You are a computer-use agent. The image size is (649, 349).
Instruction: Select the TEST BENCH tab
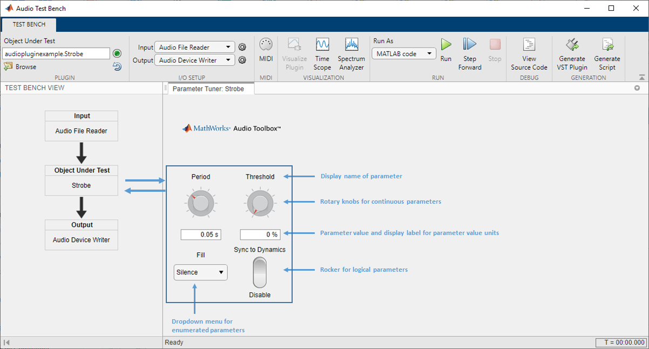coord(29,24)
